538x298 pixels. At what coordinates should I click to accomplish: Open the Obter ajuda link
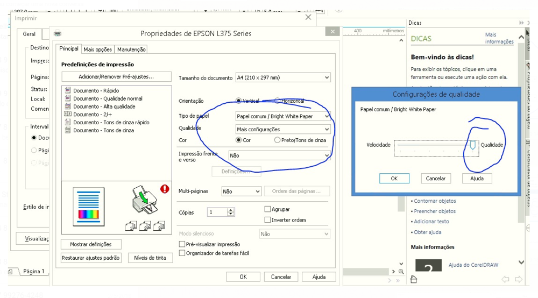coord(428,232)
